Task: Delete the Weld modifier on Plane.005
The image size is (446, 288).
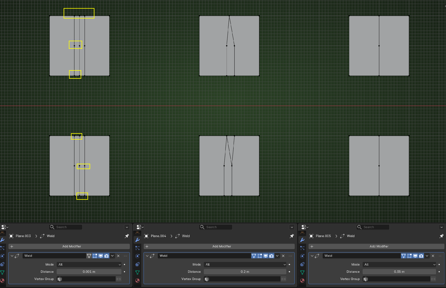Action: coord(433,256)
